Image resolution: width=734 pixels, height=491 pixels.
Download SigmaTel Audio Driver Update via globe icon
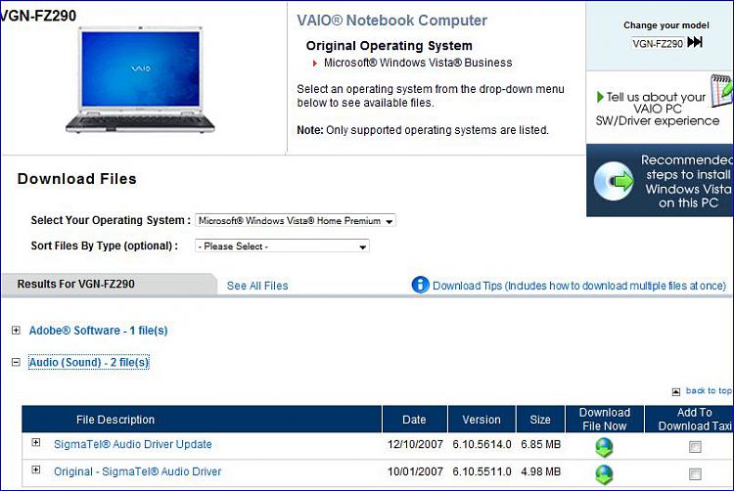[604, 447]
